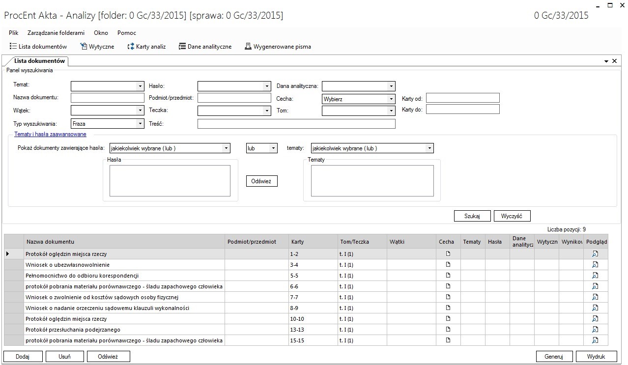Image resolution: width=628 pixels, height=365 pixels.
Task: Open the Zarządzanie folderami menu
Action: [x=56, y=33]
